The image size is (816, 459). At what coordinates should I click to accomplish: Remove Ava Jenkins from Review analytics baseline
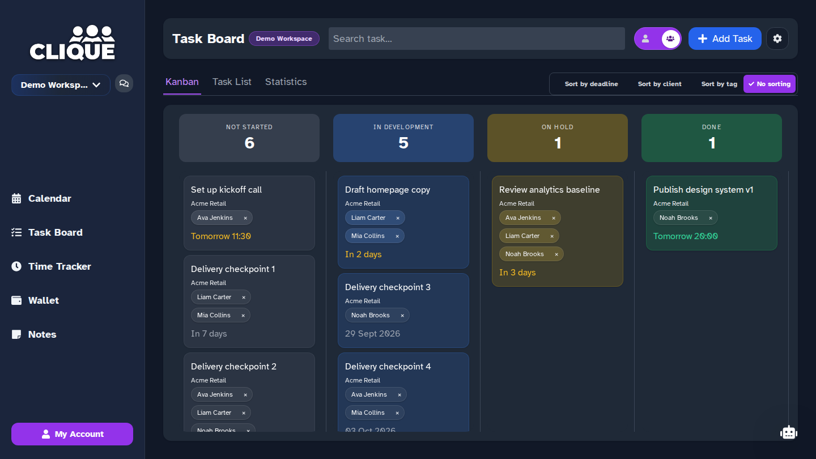(554, 218)
